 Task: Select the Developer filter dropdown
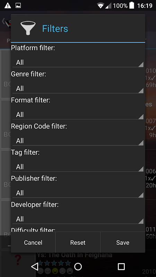pos(78,219)
